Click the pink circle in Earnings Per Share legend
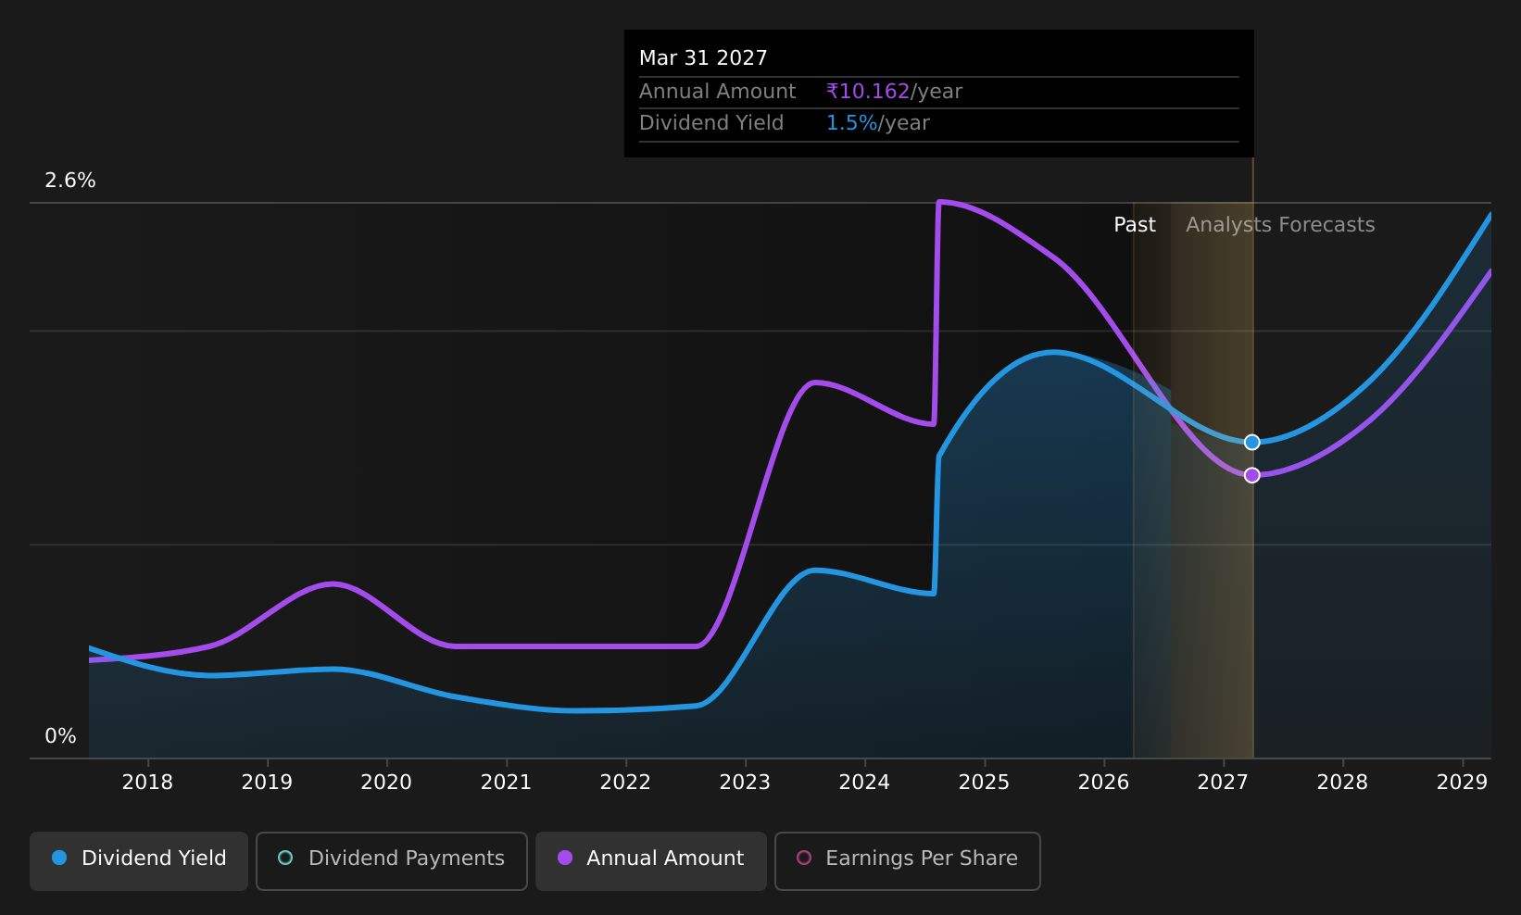Viewport: 1521px width, 915px height. (804, 858)
